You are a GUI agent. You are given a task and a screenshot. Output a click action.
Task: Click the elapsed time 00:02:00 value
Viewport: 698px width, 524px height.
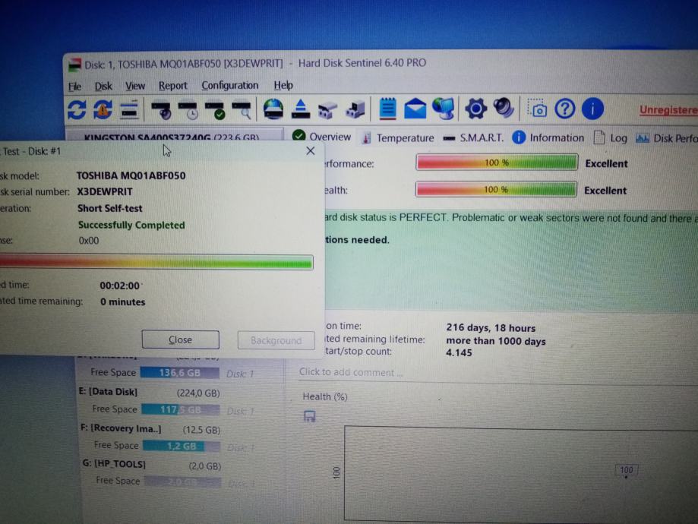[120, 286]
